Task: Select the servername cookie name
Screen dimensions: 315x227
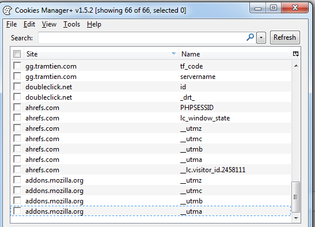Action: 198,77
